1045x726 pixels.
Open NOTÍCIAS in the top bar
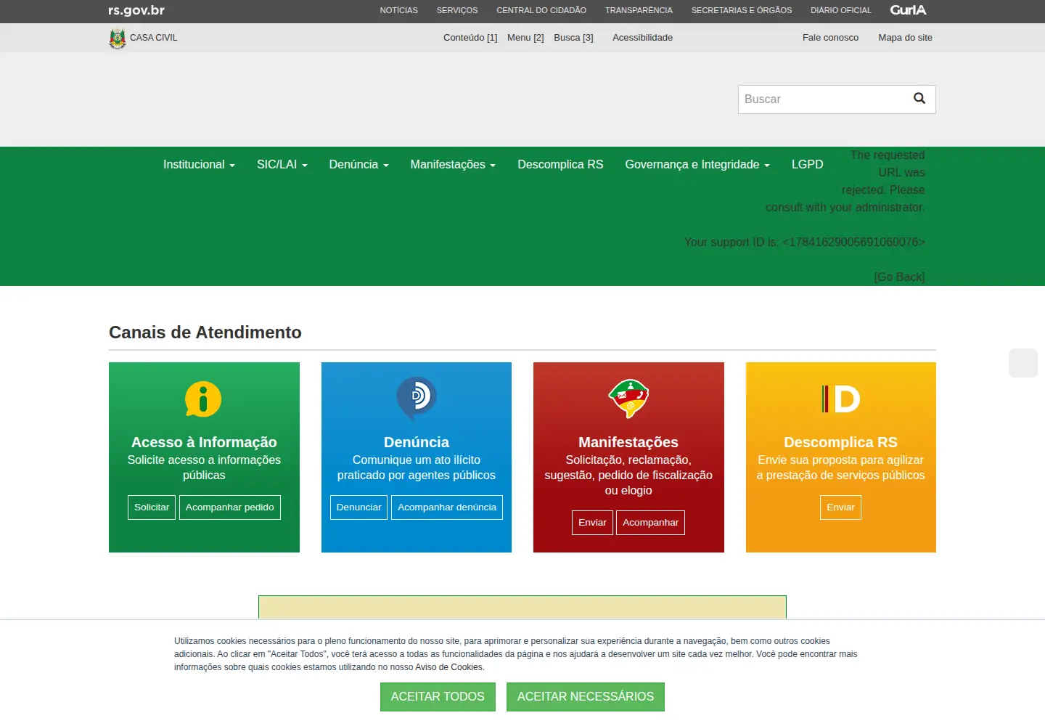[x=399, y=10]
